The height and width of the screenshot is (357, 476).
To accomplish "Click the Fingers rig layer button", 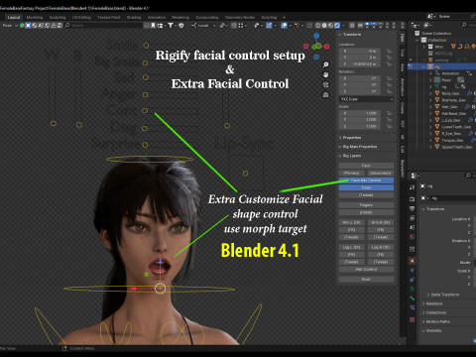I will 366,205.
